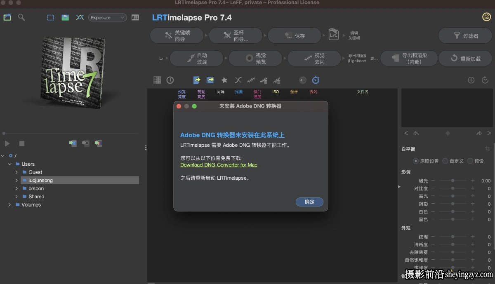Expand the orsoon folder

pyautogui.click(x=16, y=188)
